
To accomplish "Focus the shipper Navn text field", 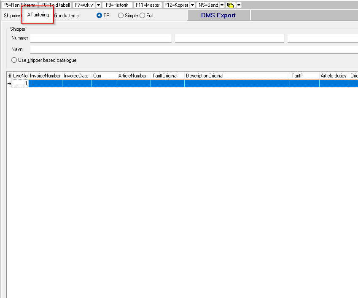I will [x=194, y=50].
